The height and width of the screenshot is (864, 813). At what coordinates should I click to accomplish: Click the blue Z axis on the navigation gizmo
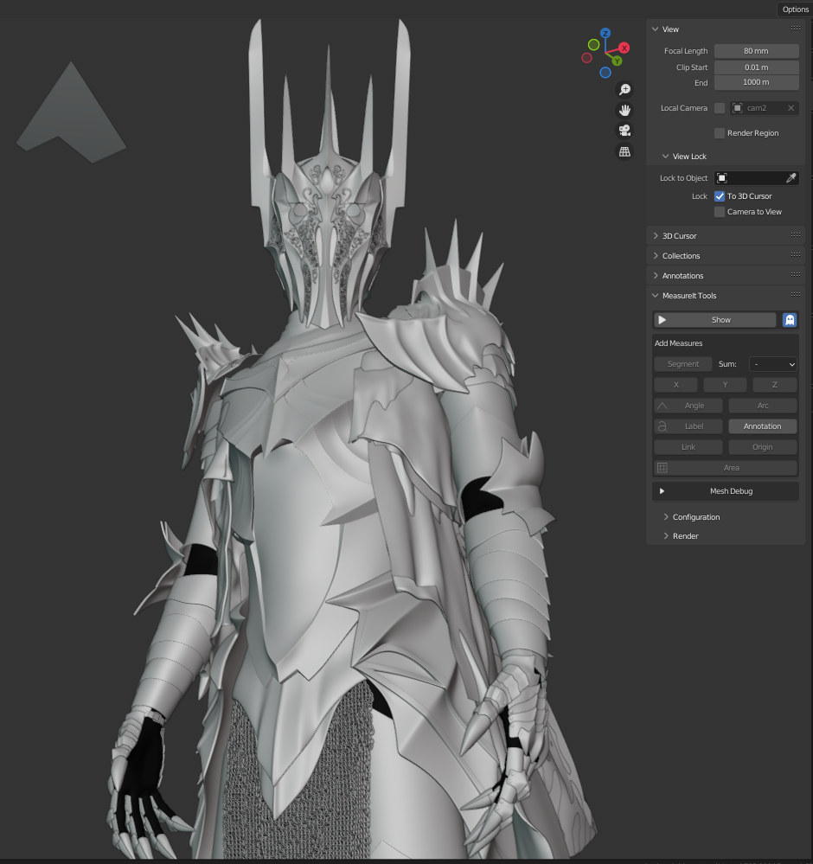[605, 34]
